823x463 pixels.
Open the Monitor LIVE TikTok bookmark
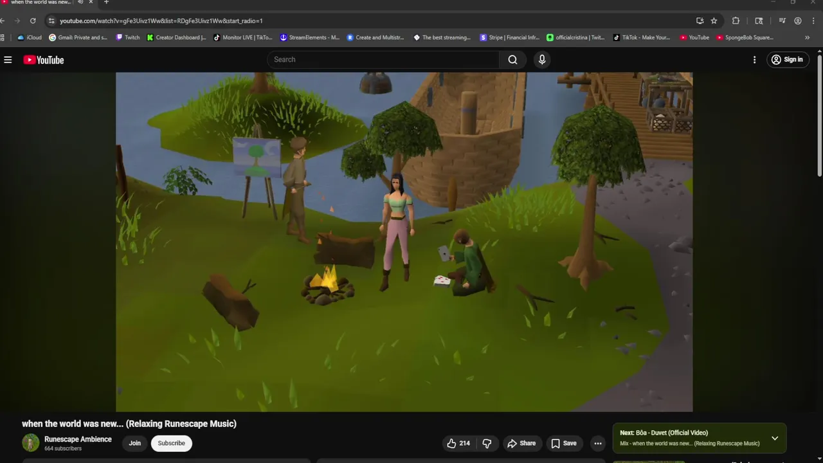pyautogui.click(x=243, y=37)
